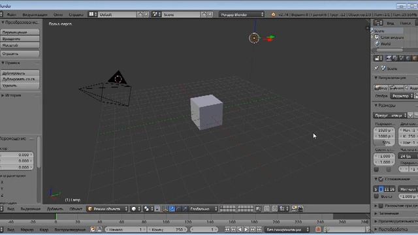The width and height of the screenshot is (418, 235).
Task: Collapse the Edit panel in tool shelf
Action: pyautogui.click(x=3, y=63)
